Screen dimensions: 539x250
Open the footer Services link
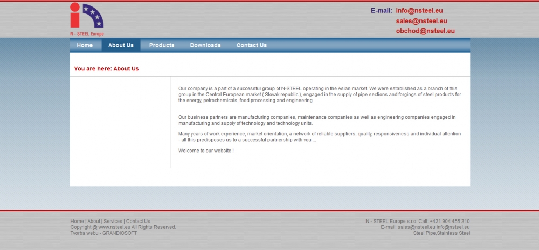113,221
